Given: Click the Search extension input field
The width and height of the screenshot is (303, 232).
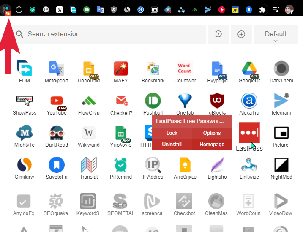Looking at the screenshot, I should [x=109, y=34].
